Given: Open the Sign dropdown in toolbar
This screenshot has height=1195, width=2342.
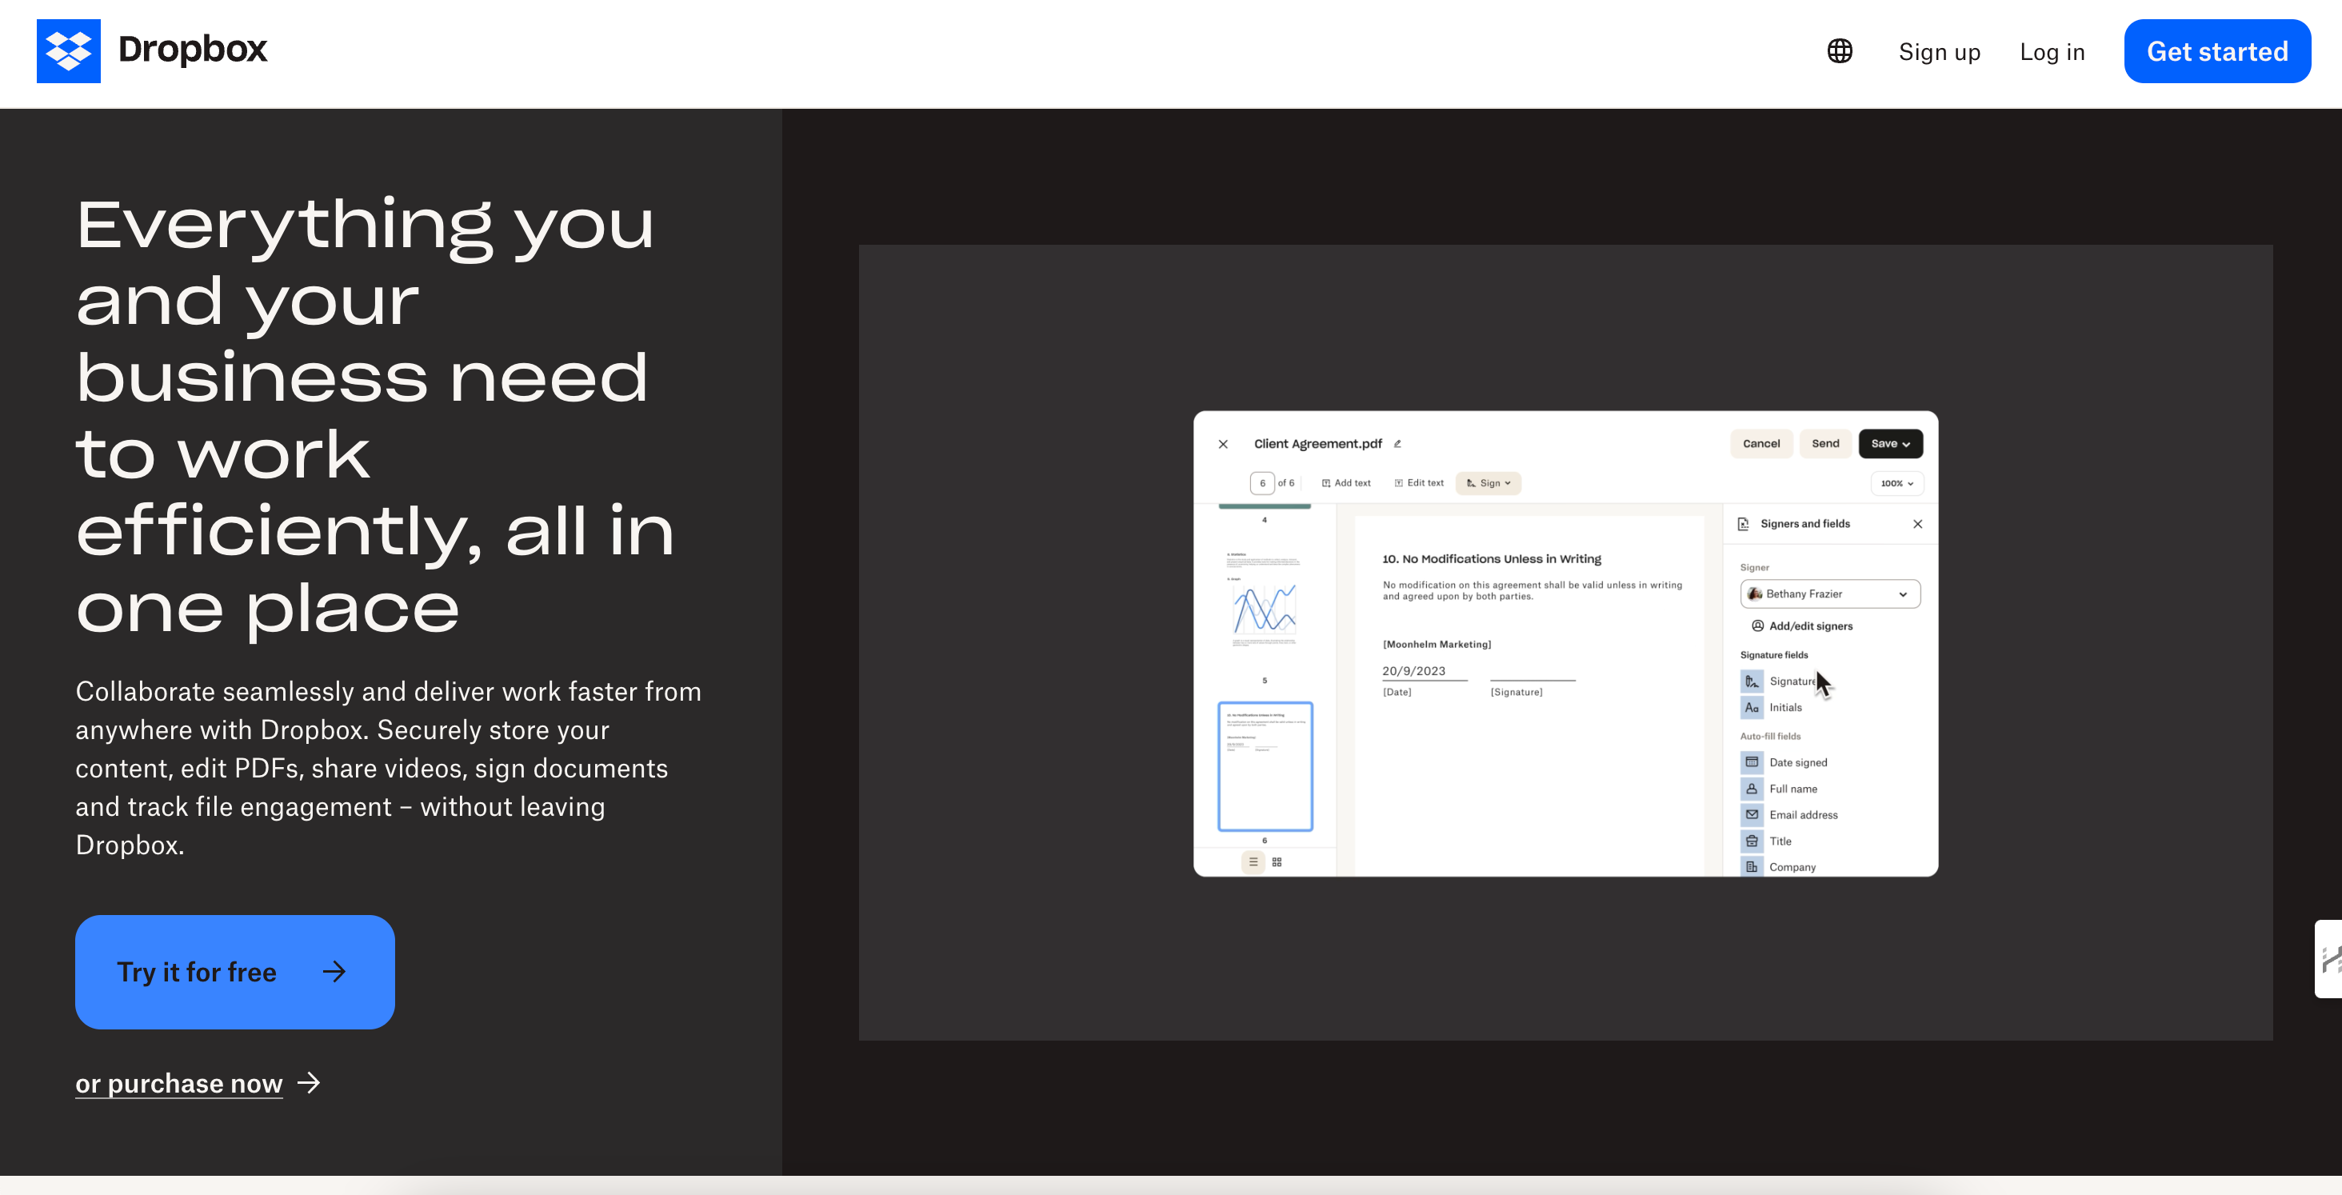Looking at the screenshot, I should [1489, 483].
